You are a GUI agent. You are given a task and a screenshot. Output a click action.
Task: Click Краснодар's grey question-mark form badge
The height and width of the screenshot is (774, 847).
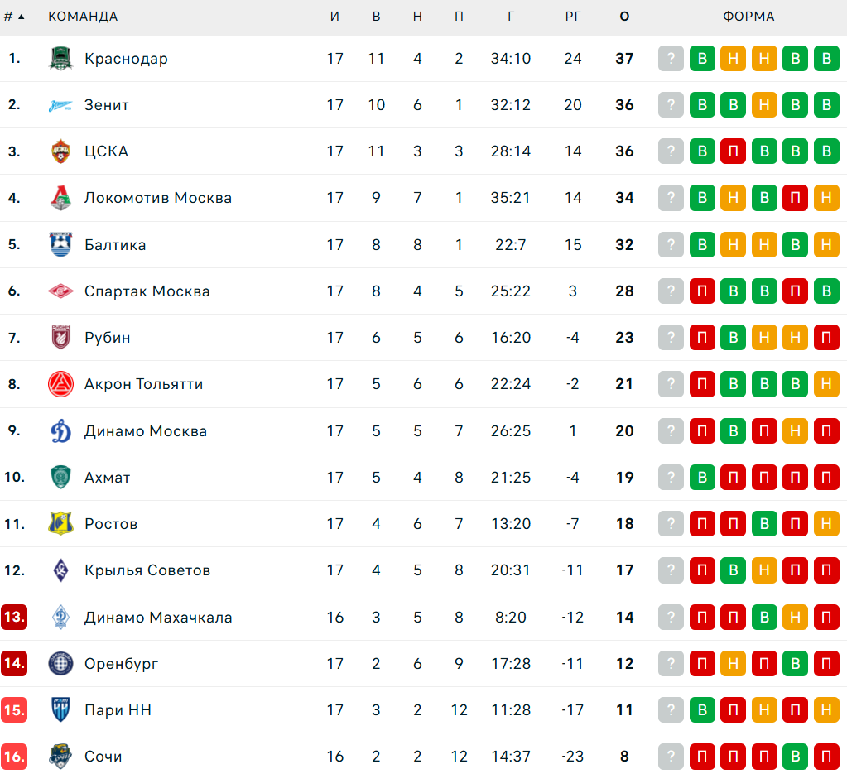pos(671,59)
